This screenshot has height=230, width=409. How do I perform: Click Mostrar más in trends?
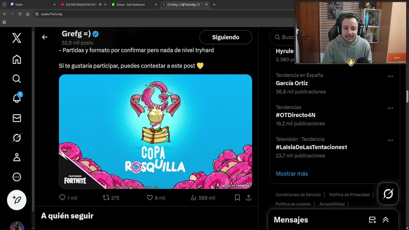click(292, 173)
